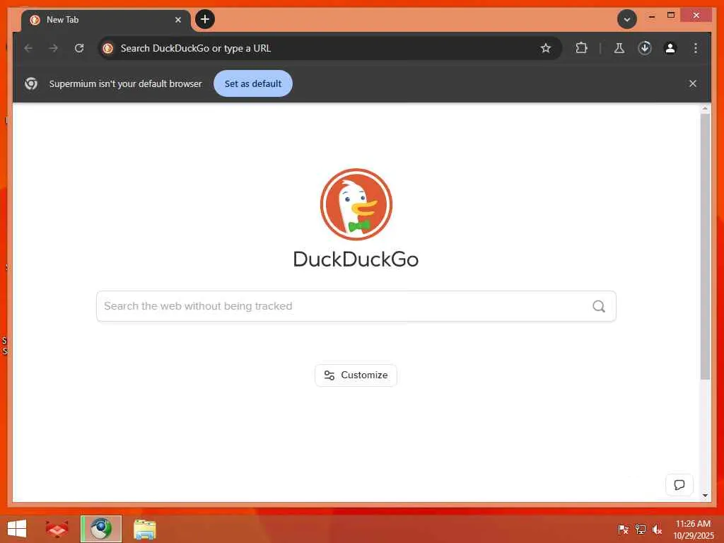Reload the current page
This screenshot has height=543, width=724.
click(x=79, y=48)
